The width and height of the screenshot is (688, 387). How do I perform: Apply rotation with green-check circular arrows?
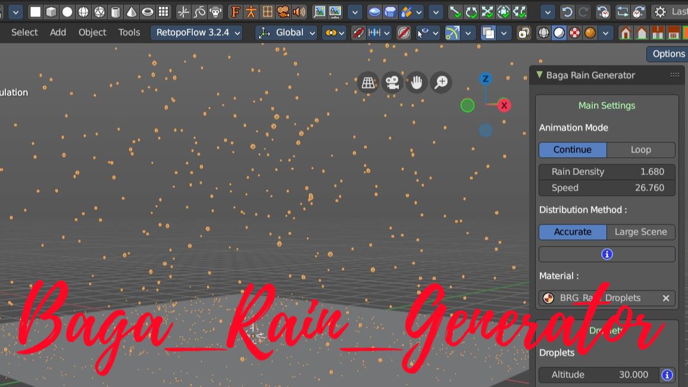[x=472, y=12]
